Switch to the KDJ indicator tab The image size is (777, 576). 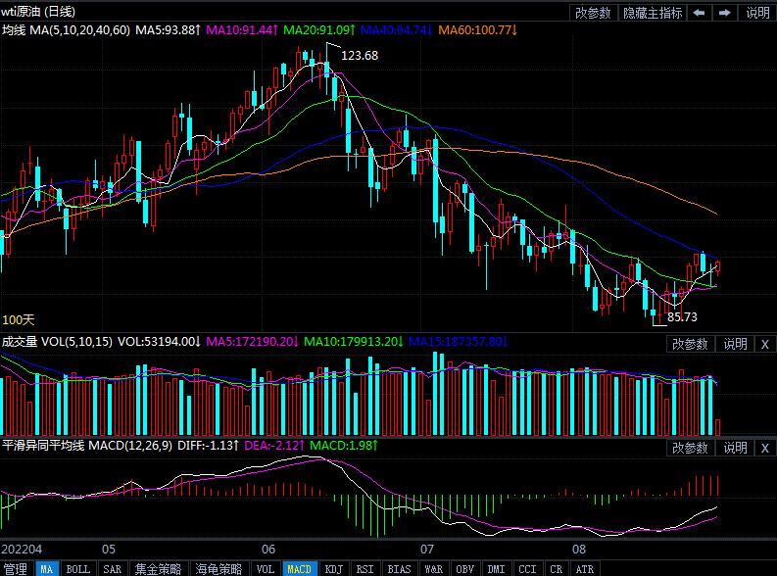333,568
